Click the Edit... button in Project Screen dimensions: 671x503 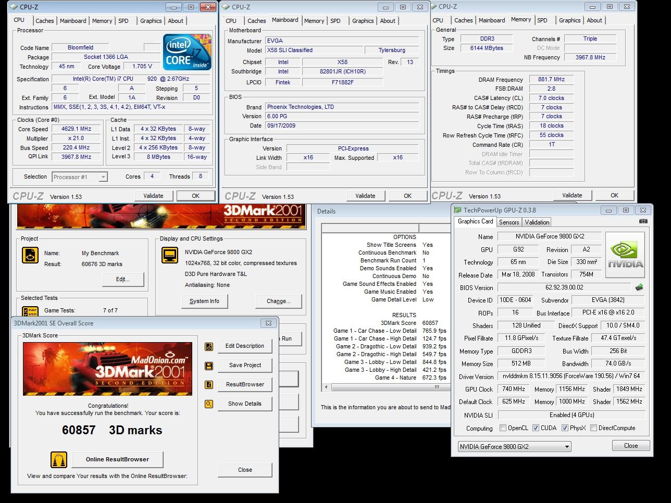[x=122, y=279]
